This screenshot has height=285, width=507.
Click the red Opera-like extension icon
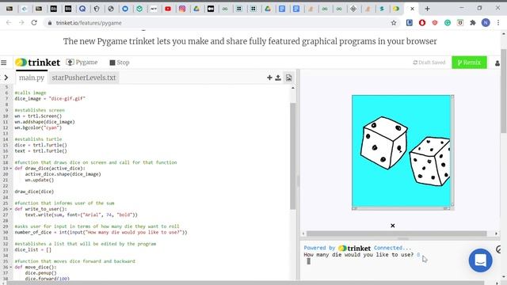click(x=422, y=23)
